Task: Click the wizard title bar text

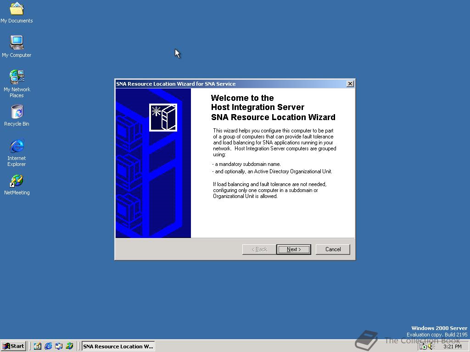Action: point(176,84)
